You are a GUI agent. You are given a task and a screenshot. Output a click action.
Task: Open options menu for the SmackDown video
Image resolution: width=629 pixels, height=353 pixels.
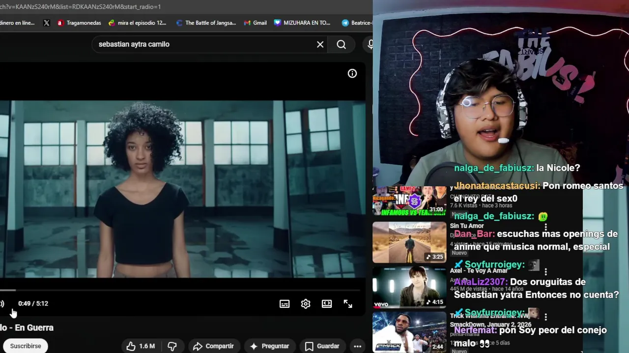pos(545,317)
